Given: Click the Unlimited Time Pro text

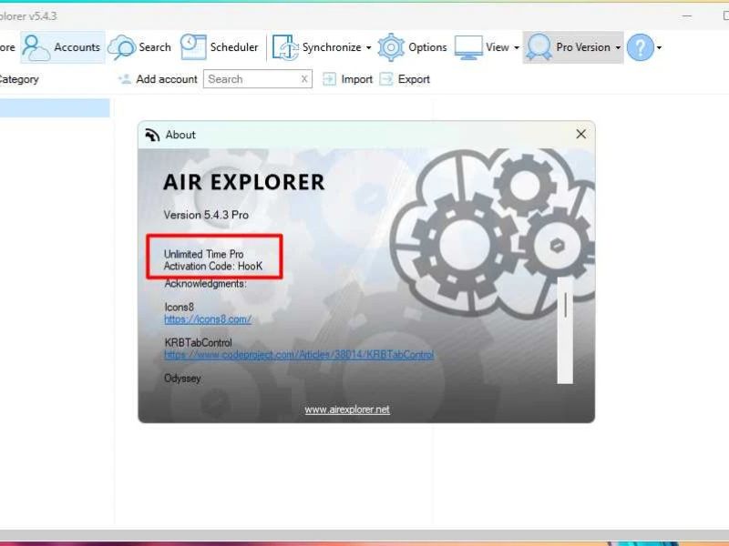Looking at the screenshot, I should [203, 254].
